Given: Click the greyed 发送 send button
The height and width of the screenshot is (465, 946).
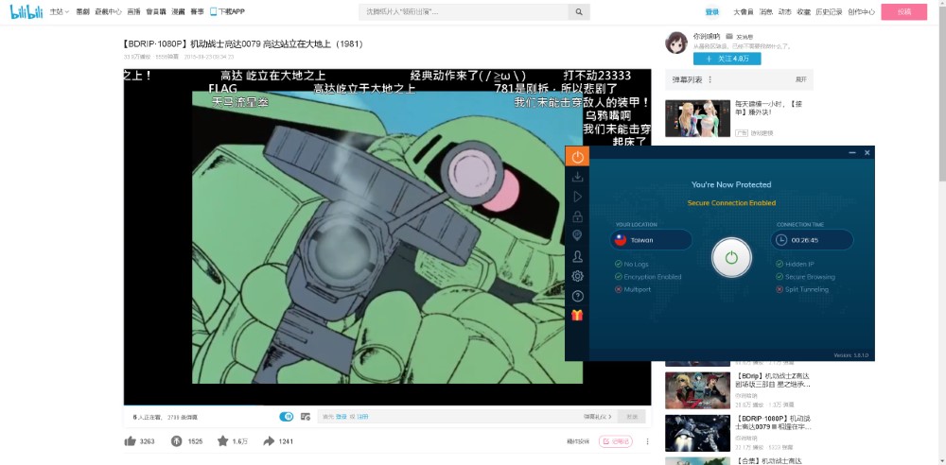Looking at the screenshot, I should point(632,417).
